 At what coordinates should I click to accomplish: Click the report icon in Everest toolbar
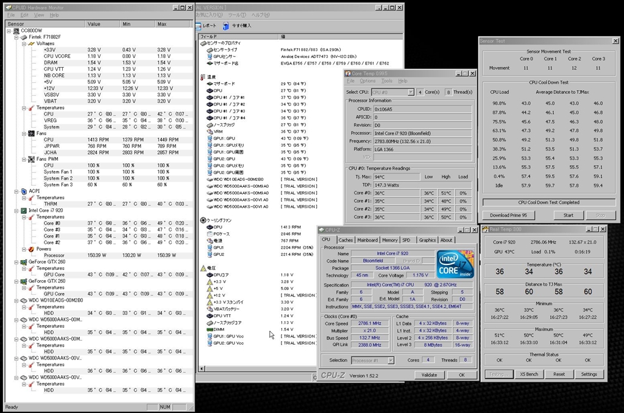[199, 26]
